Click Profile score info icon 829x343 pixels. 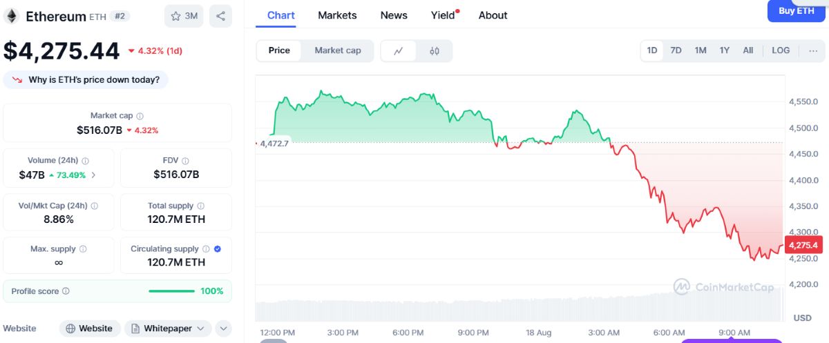pos(66,291)
